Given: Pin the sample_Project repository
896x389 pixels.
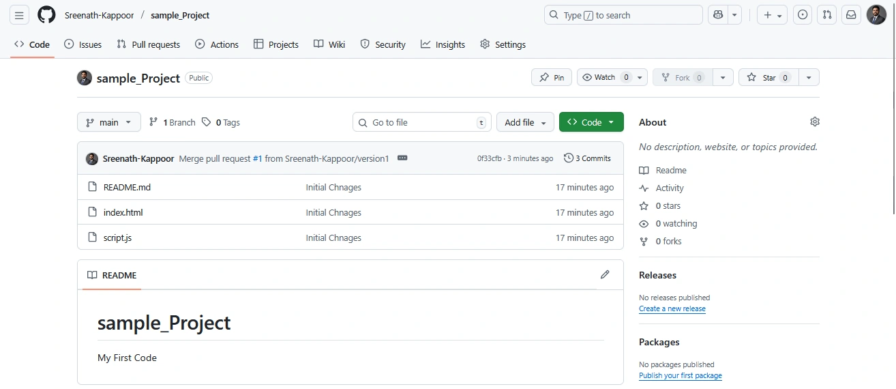Looking at the screenshot, I should (x=552, y=78).
